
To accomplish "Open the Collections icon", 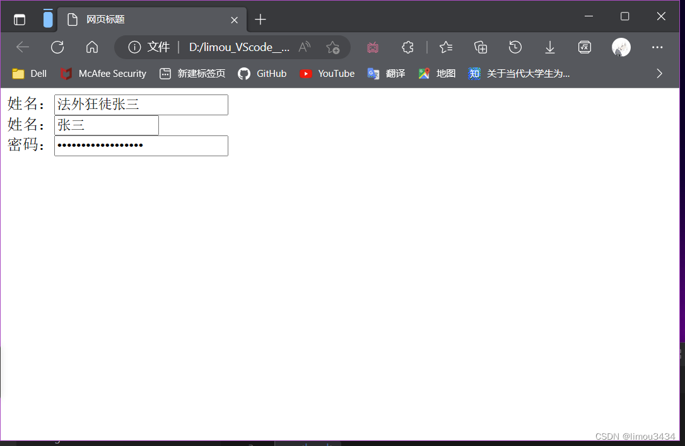I will click(x=481, y=47).
